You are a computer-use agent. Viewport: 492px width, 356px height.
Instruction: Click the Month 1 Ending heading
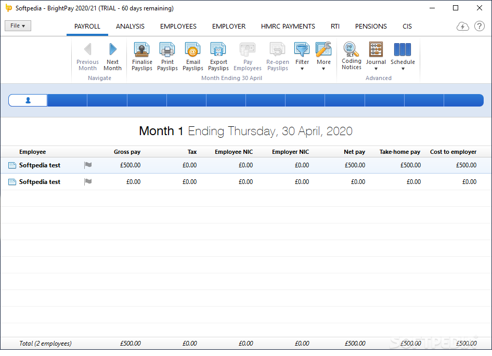coord(245,131)
